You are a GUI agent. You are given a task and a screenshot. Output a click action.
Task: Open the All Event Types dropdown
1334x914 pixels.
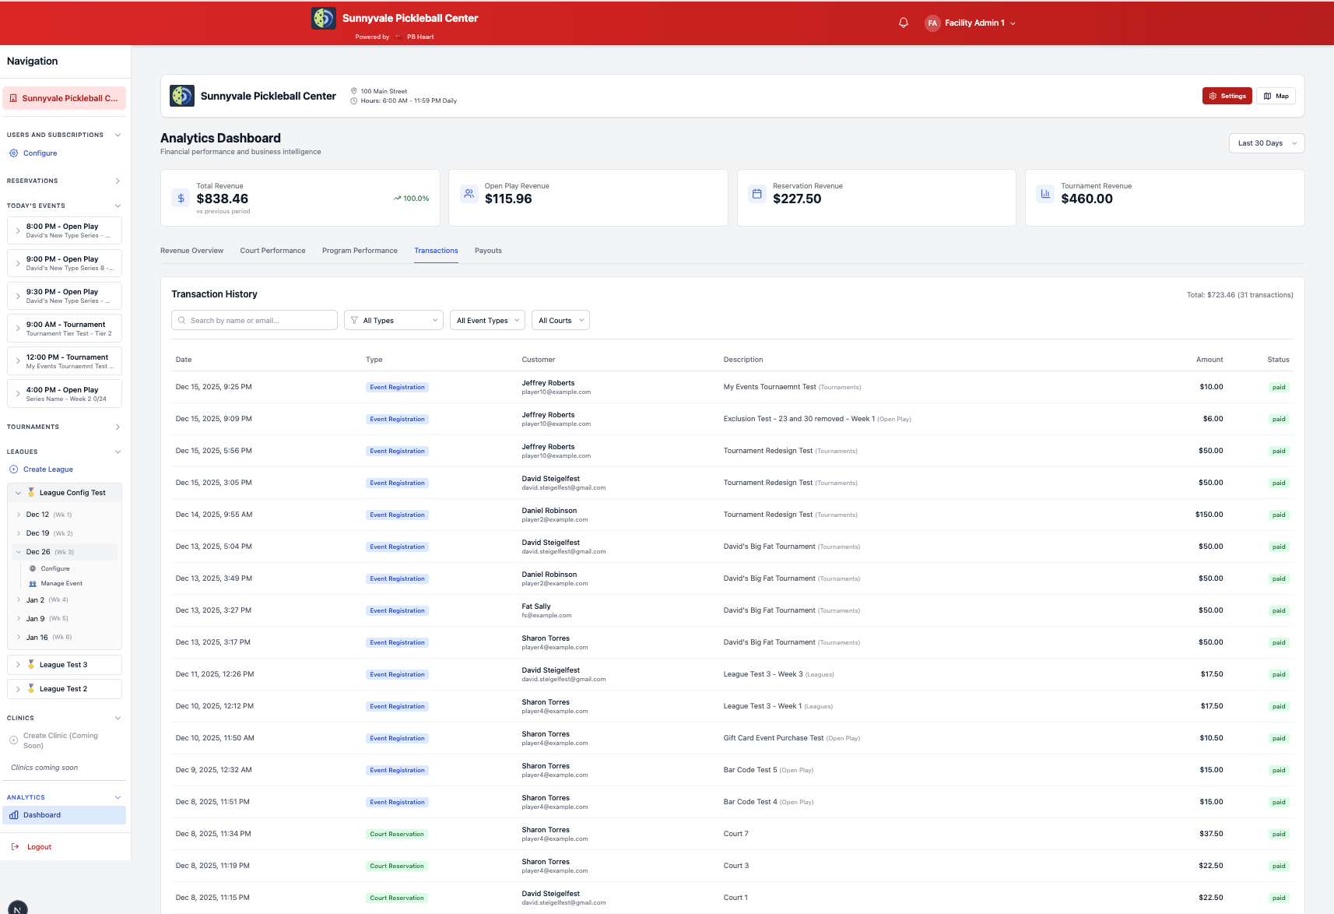[x=487, y=321]
